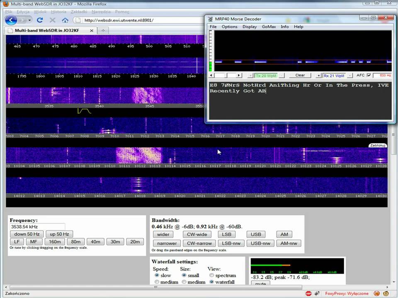The width and height of the screenshot is (398, 298).
Task: Click the right arrow of MRP40 scroll control
Action: pos(239,75)
